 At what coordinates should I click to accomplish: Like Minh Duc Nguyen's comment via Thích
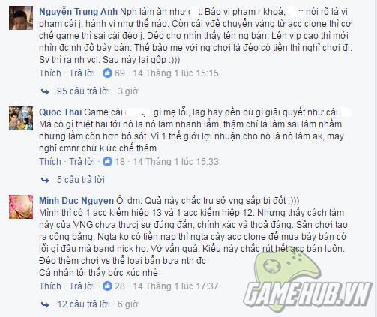point(50,286)
